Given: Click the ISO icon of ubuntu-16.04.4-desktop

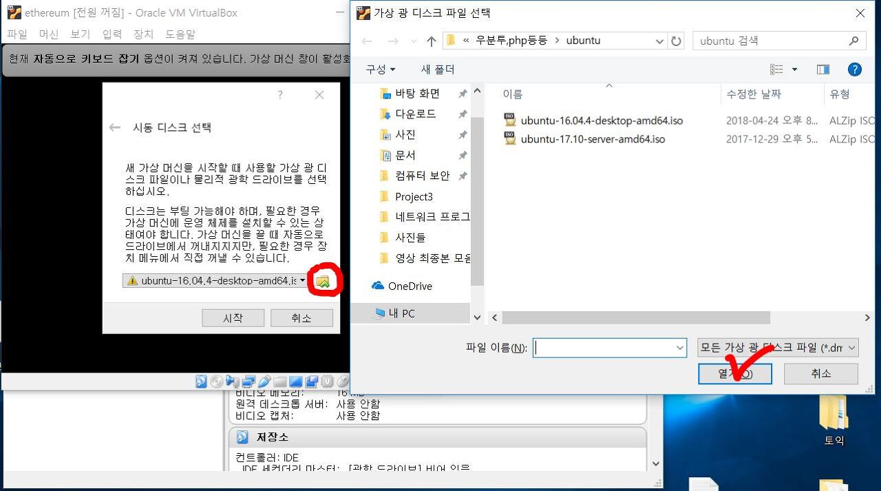Looking at the screenshot, I should click(x=509, y=121).
